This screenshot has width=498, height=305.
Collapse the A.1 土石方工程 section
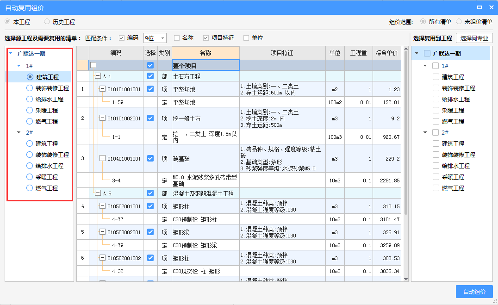(98, 76)
